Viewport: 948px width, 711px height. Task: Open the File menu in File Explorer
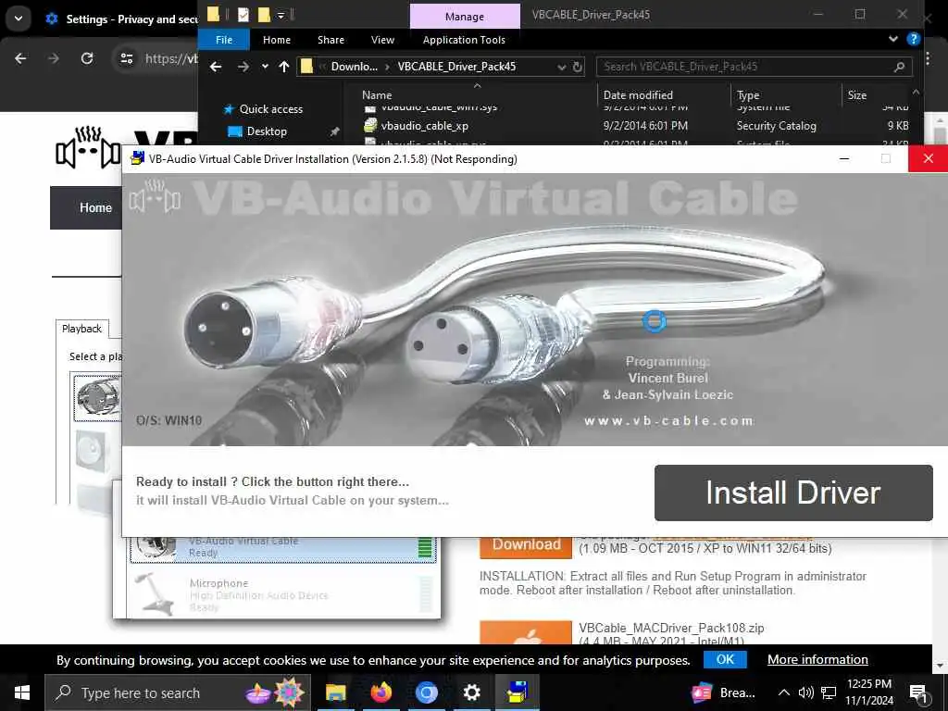coord(224,40)
